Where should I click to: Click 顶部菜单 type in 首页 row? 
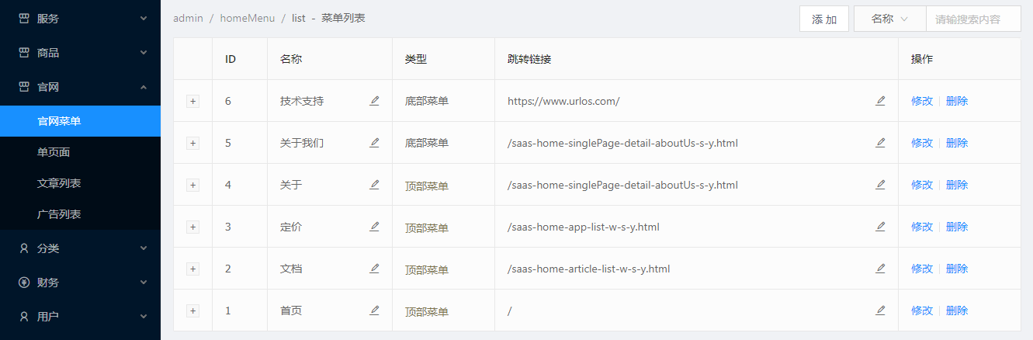point(427,312)
